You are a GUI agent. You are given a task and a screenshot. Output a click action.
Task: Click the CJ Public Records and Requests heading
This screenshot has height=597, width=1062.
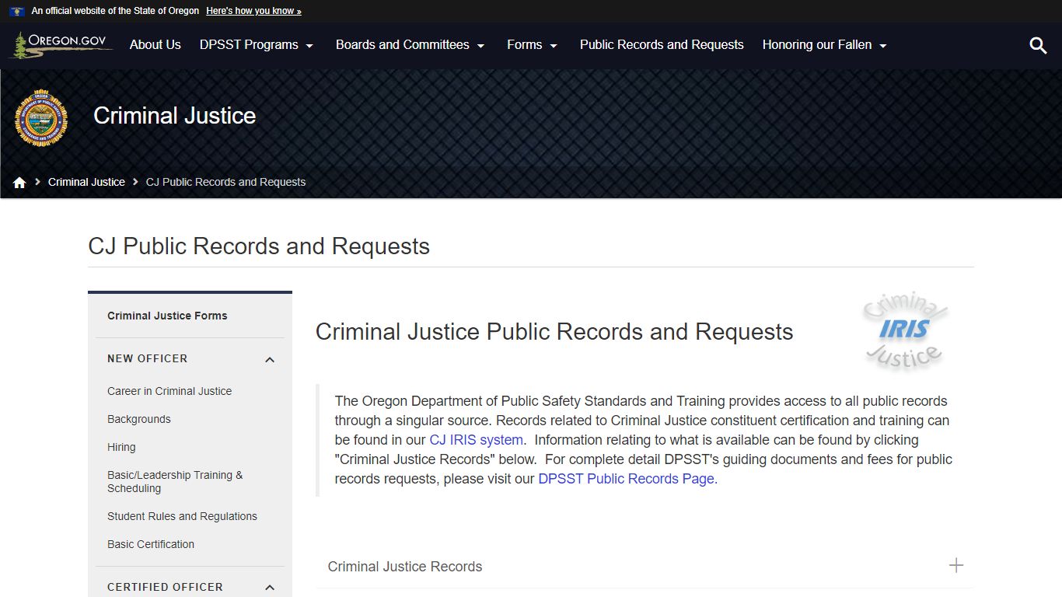click(259, 246)
